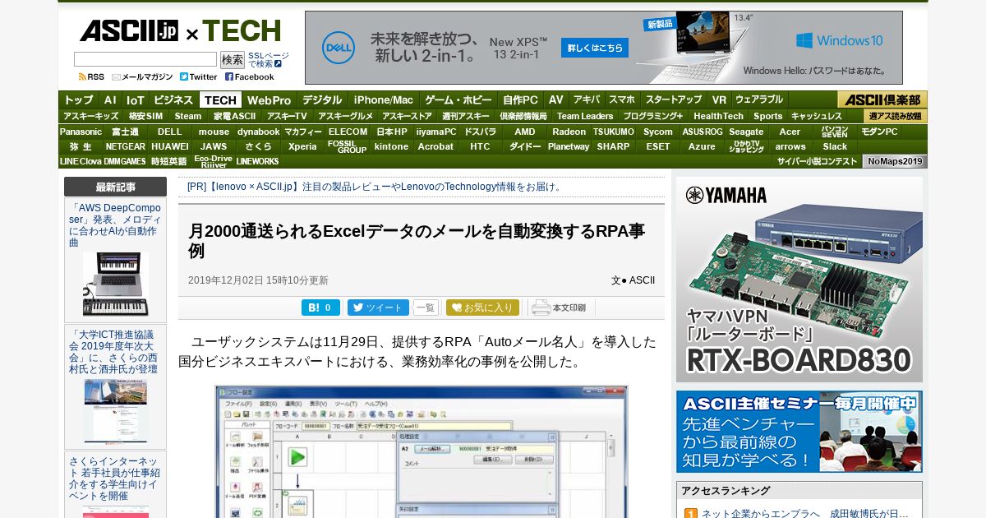Screen dimensions: 986x518
Task: Click the 大学ICT推進協議会 article thumbnail
Action: click(116, 411)
